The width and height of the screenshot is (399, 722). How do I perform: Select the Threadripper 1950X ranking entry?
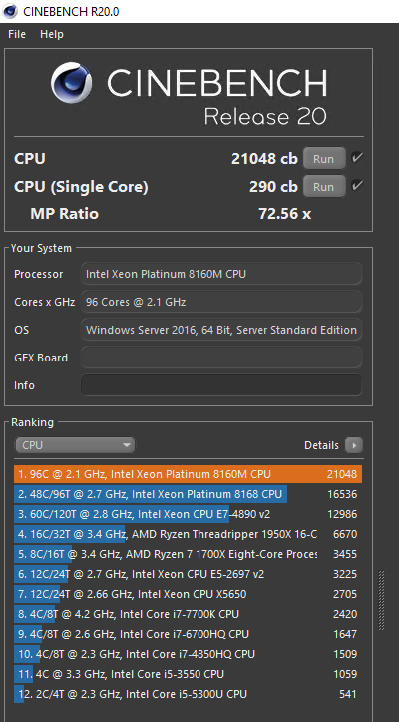(x=188, y=534)
